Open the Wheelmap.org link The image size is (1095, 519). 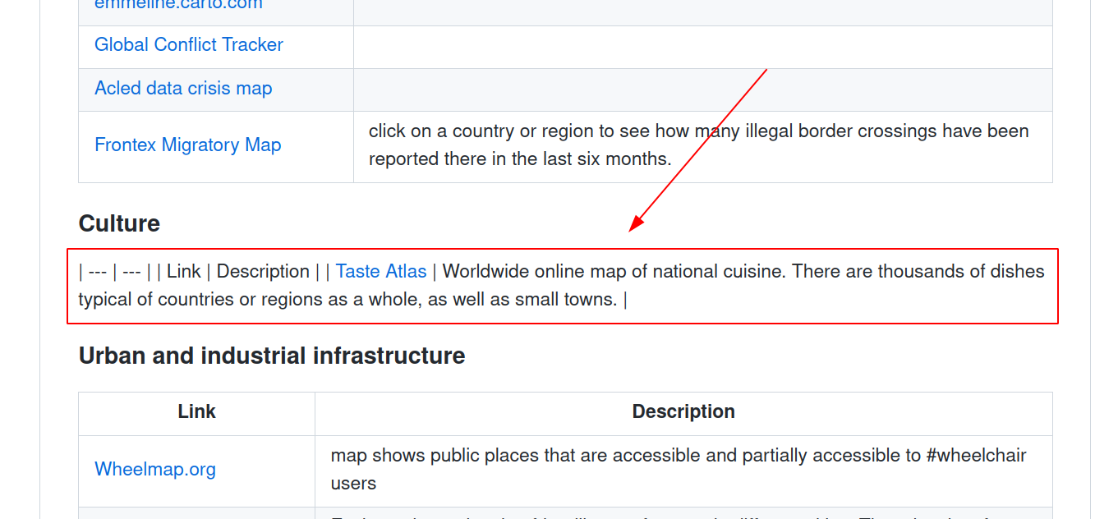155,470
